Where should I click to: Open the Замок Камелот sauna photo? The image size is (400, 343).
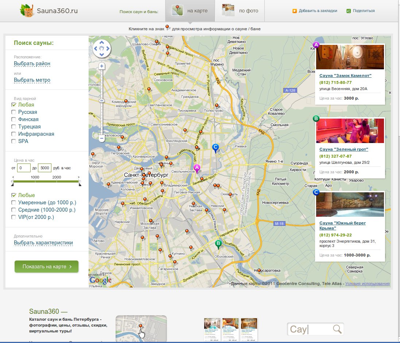pyautogui.click(x=350, y=57)
